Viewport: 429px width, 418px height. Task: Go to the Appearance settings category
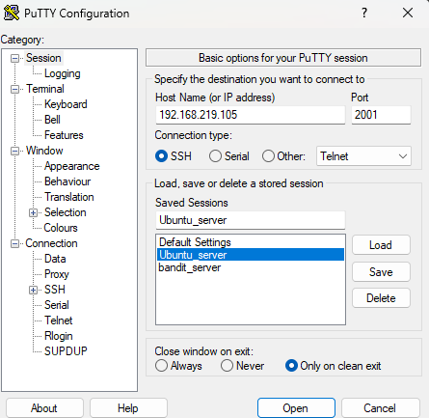(x=72, y=166)
